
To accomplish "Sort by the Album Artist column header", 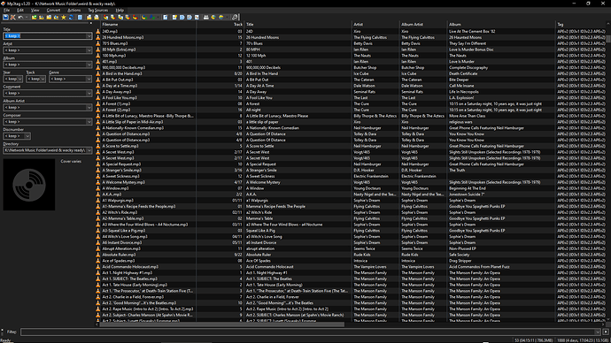I will click(423, 24).
